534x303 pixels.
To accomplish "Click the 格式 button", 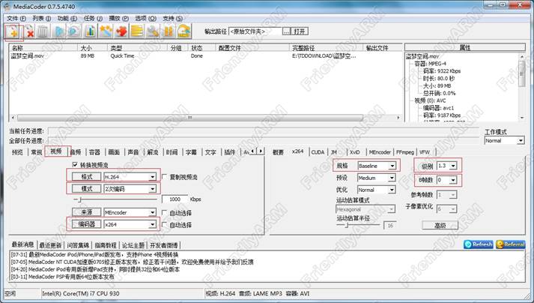I will 86,176.
